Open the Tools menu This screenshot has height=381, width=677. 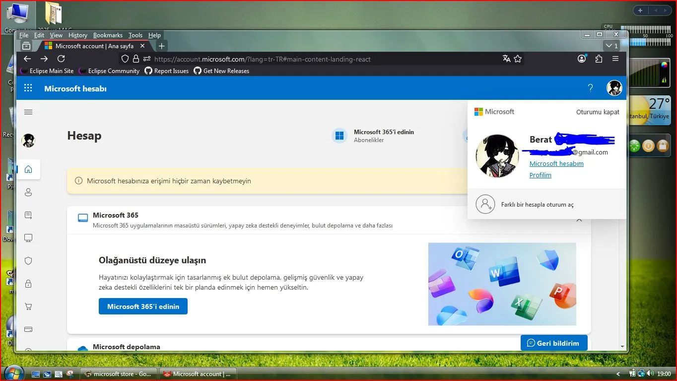click(135, 35)
